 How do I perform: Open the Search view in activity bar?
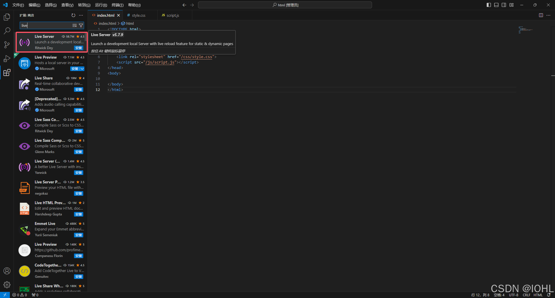click(7, 31)
